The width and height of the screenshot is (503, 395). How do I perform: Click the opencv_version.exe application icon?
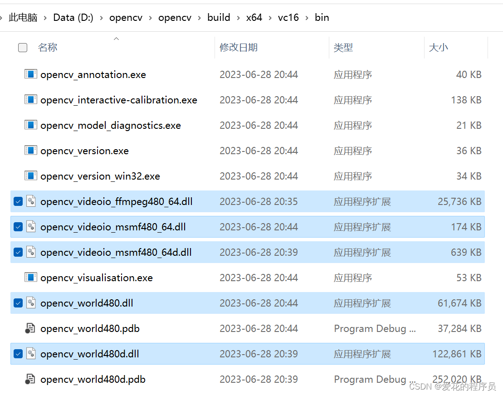(x=30, y=150)
